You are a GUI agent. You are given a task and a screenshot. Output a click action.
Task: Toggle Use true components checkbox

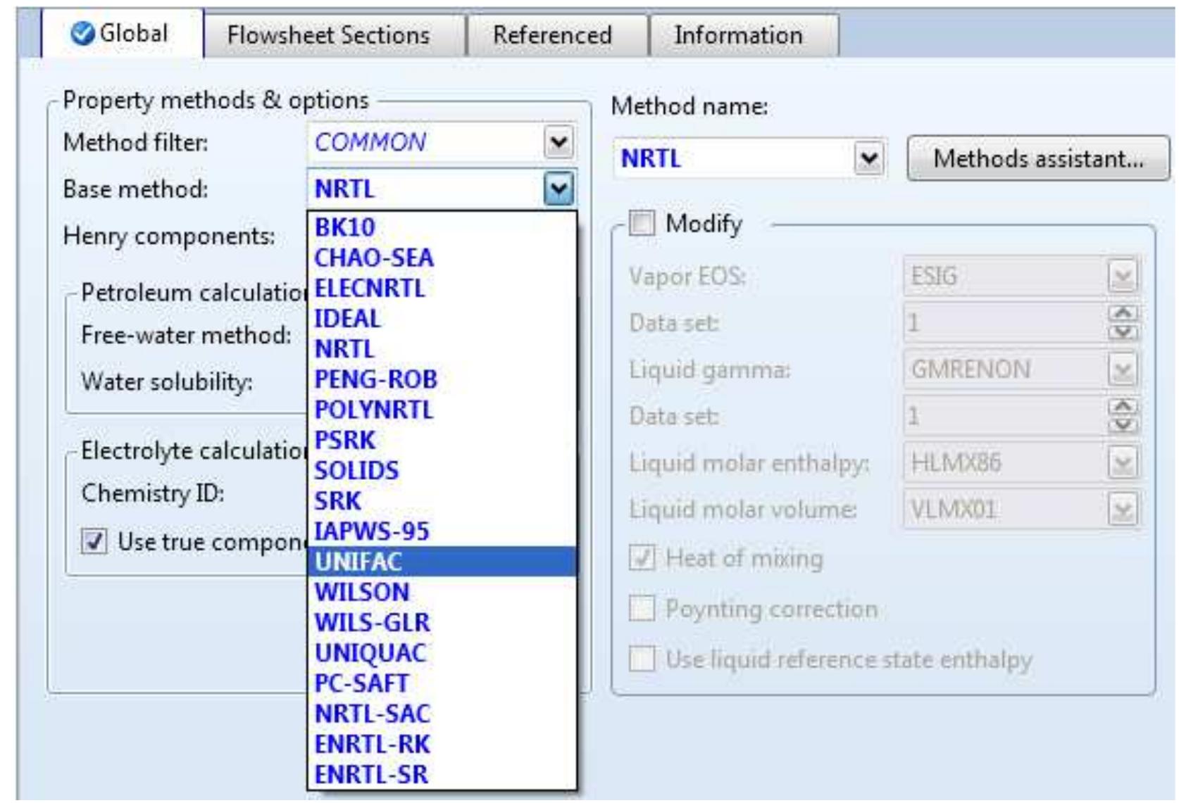pyautogui.click(x=94, y=542)
